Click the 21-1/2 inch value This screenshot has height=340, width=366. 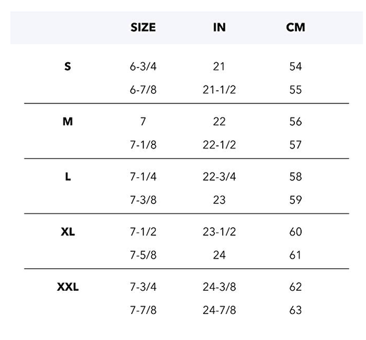click(x=219, y=90)
